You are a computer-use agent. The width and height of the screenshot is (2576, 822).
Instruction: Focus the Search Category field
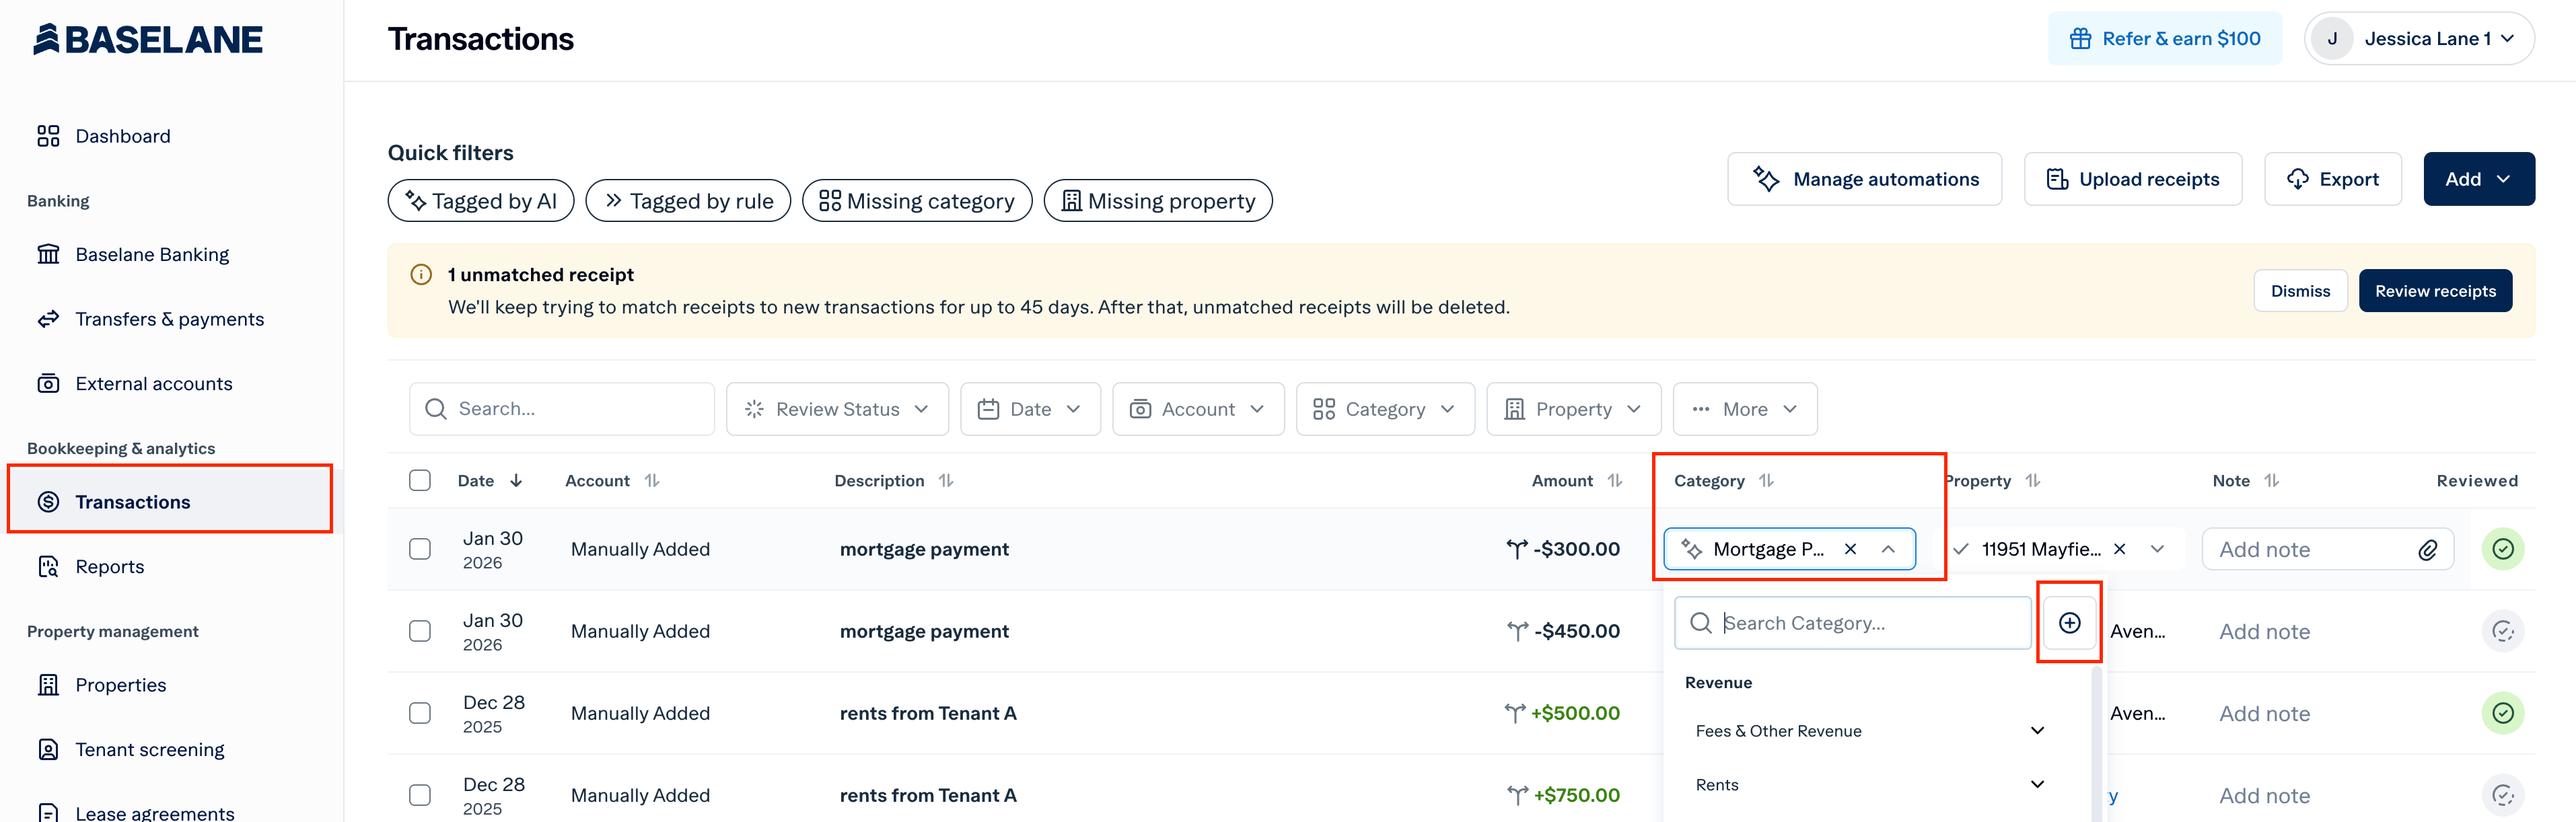click(x=1852, y=623)
